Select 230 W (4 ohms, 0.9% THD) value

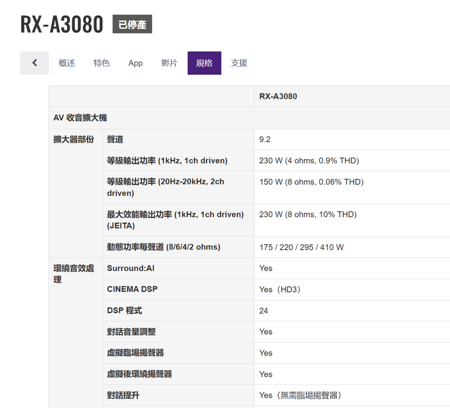point(309,161)
